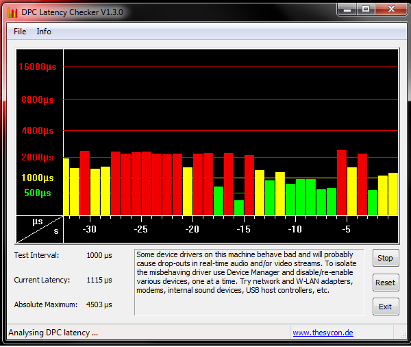Click the Reset button

click(386, 283)
